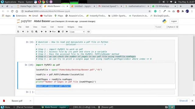The height and width of the screenshot is (109, 195).
Task: Open the cell type Code dropdown
Action: coord(77,32)
